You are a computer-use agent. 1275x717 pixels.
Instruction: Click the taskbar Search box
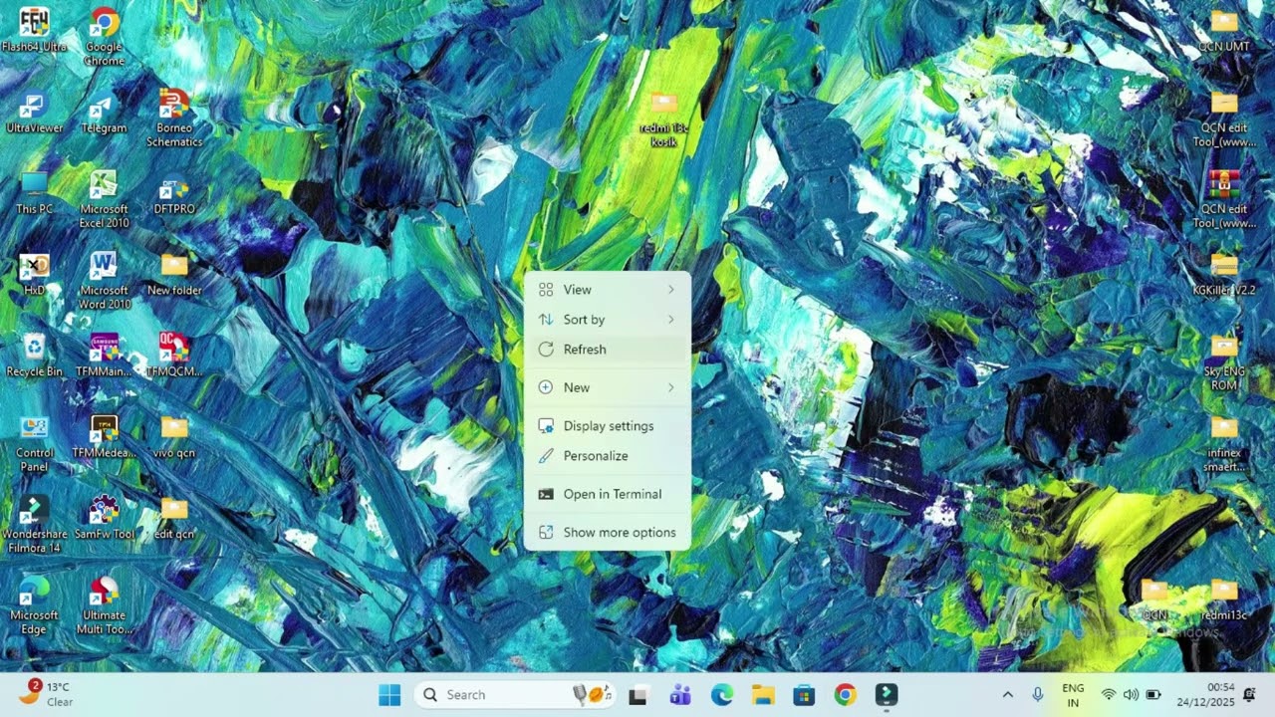(x=514, y=695)
